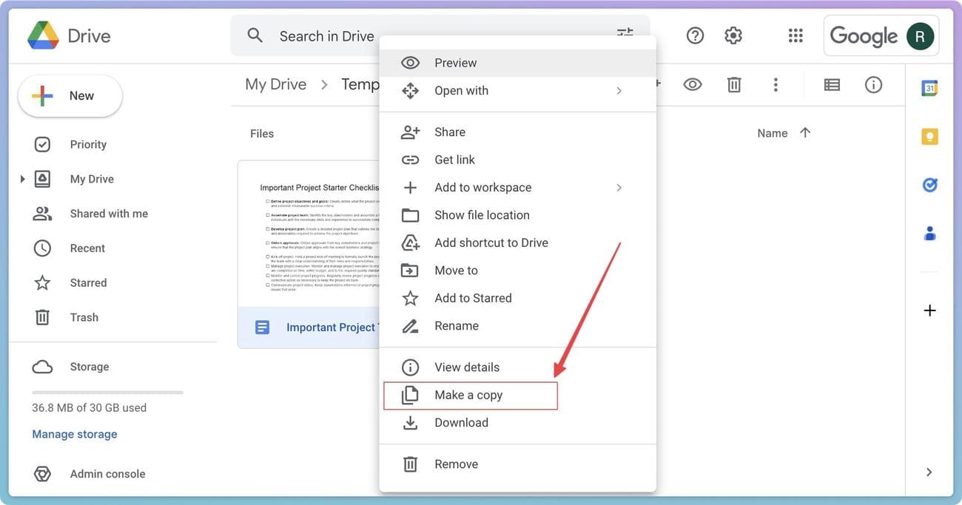Click the trash icon in the toolbar
The width and height of the screenshot is (962, 505).
click(x=734, y=85)
